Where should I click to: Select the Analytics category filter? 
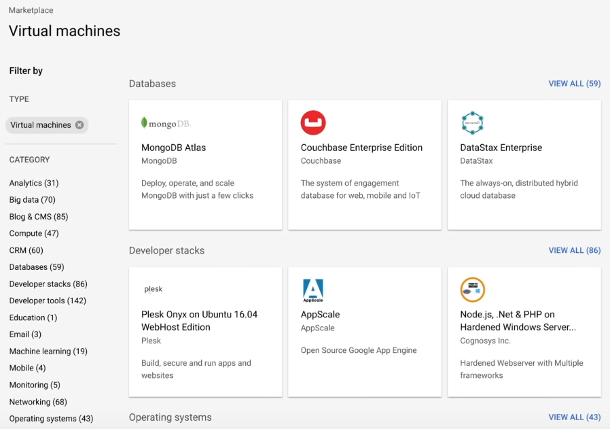[x=33, y=182]
